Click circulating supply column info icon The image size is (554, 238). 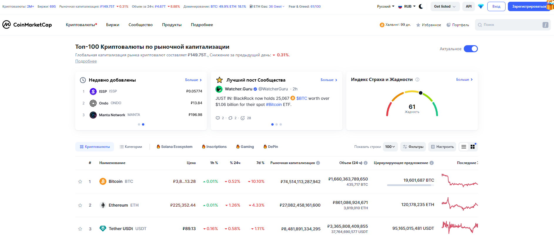coord(432,163)
